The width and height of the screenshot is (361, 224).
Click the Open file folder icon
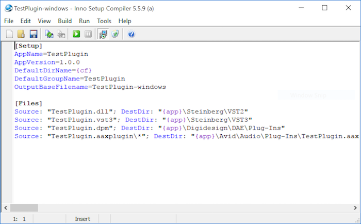21,34
